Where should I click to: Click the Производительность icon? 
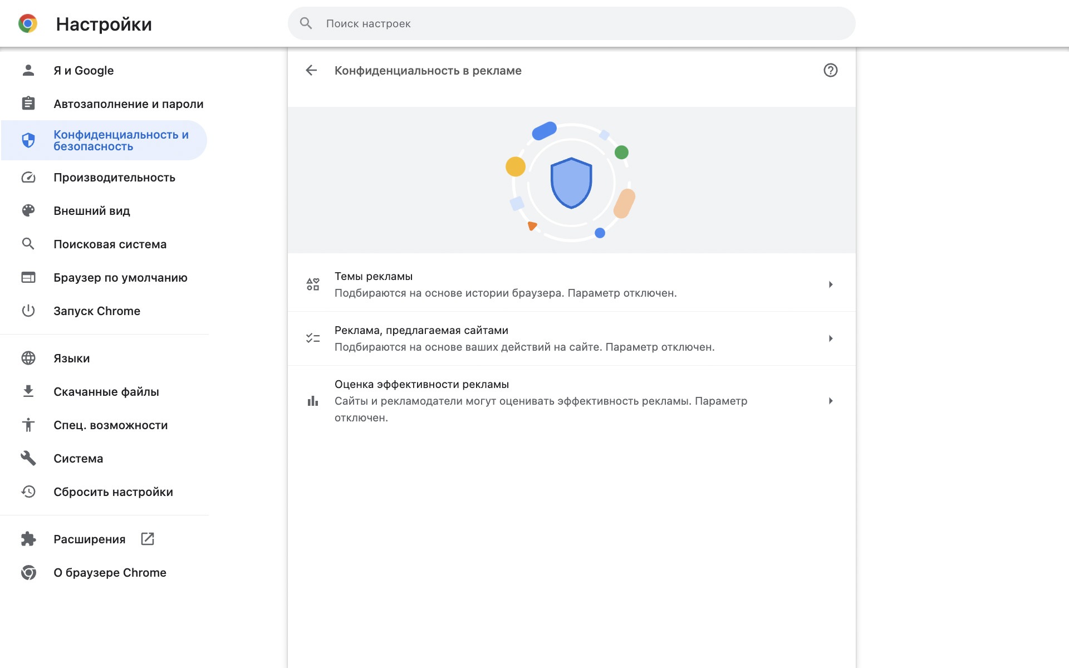[x=28, y=177]
